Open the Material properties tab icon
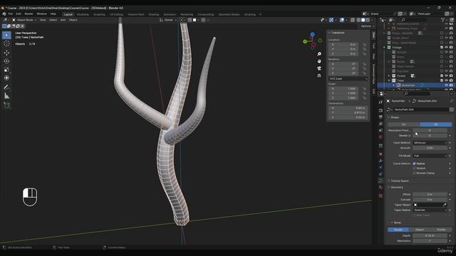 [380, 188]
